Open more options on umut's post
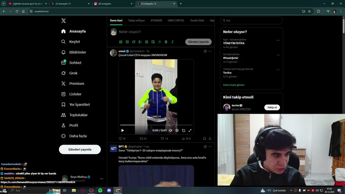This screenshot has height=194, width=345. (210, 51)
